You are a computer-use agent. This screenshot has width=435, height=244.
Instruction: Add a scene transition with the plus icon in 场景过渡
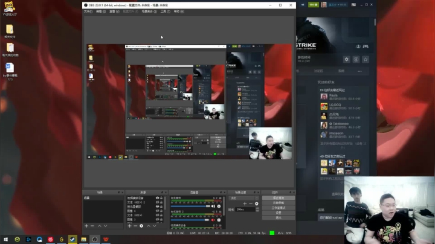[245, 204]
